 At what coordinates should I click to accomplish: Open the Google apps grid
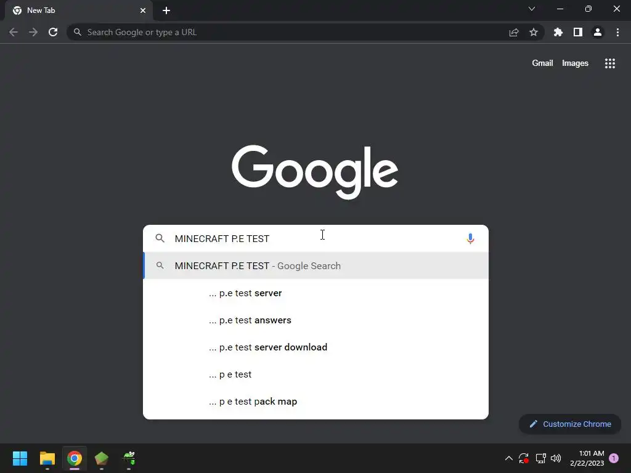(609, 63)
